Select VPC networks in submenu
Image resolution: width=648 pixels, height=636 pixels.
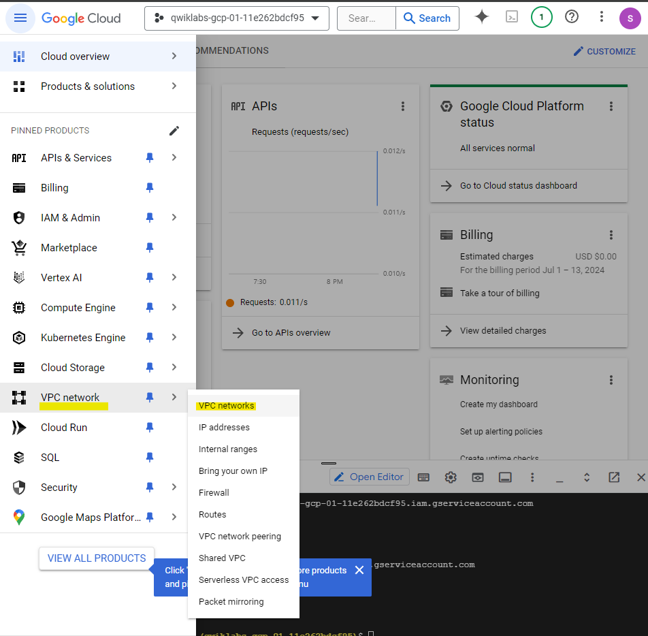coord(244,406)
